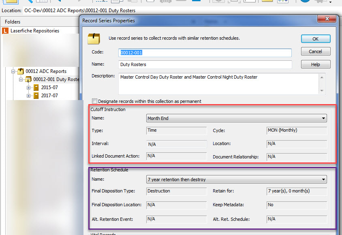
Task: Click the record series icon in dialog header
Action: coord(94,38)
